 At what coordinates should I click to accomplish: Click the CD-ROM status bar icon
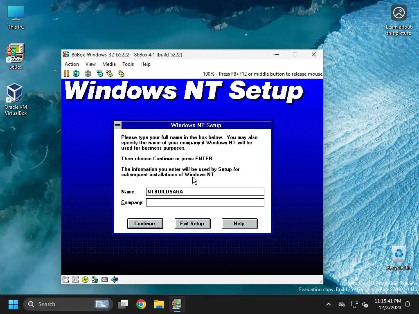85,280
